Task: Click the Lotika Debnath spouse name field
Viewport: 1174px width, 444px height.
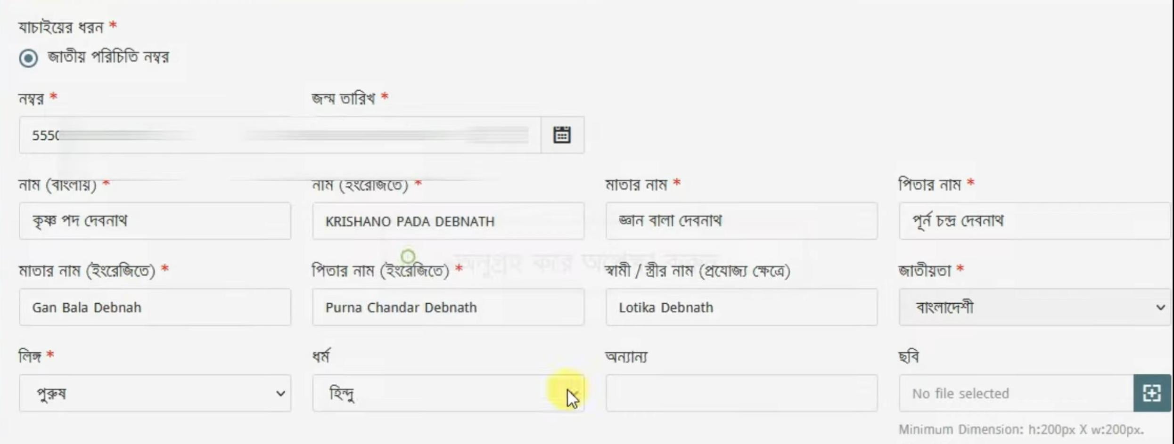Action: coord(741,307)
